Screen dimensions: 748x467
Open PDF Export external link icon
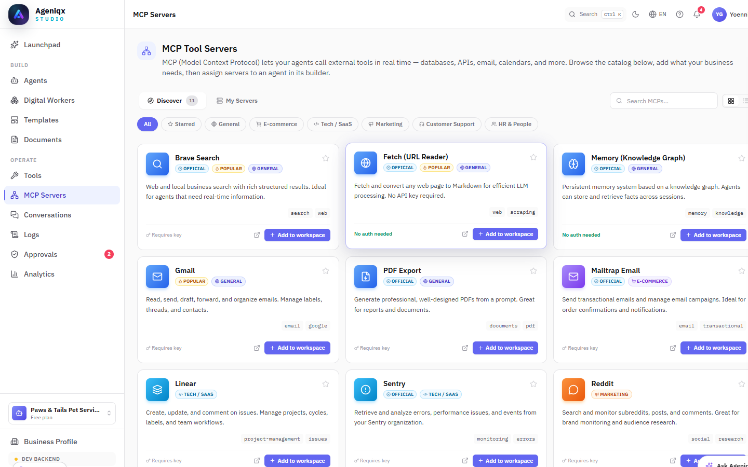(x=465, y=348)
